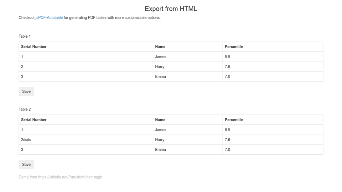Select the Emma cell in Table 1
The width and height of the screenshot is (342, 192).
(161, 76)
